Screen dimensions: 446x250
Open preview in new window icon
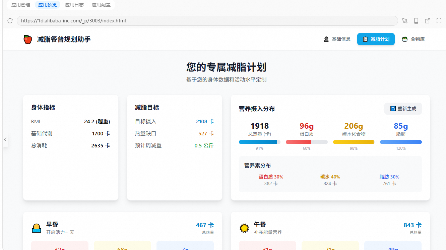[428, 21]
